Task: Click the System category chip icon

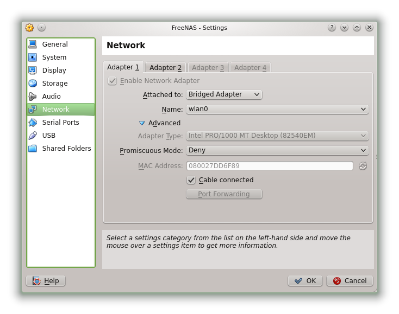Action: pyautogui.click(x=32, y=57)
